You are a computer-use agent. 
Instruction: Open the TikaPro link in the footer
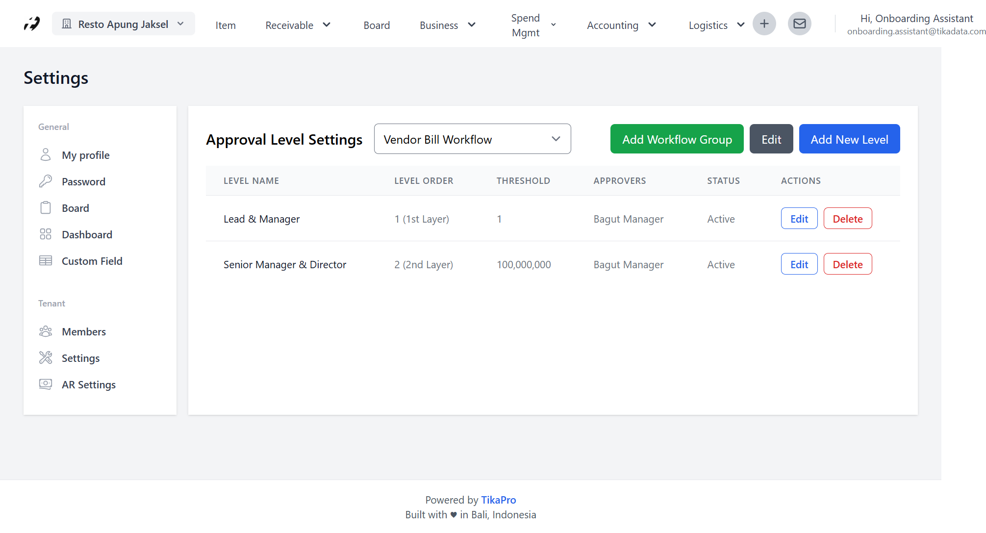click(x=498, y=500)
